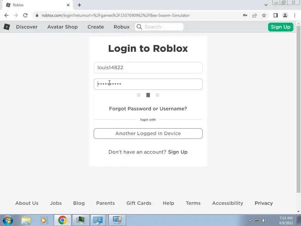The image size is (301, 226).
Task: Close the Roblox tab
Action: pos(68,5)
